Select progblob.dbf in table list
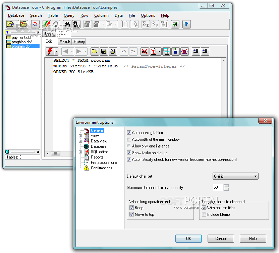The image size is (279, 253). click(x=21, y=42)
